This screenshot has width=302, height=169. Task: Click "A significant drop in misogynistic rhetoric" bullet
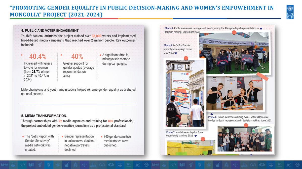click(x=116, y=59)
